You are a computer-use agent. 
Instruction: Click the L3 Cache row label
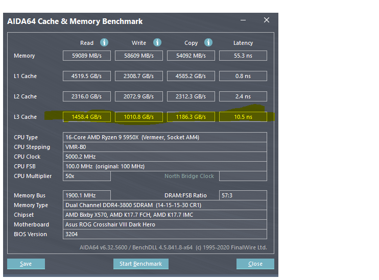pyautogui.click(x=26, y=117)
